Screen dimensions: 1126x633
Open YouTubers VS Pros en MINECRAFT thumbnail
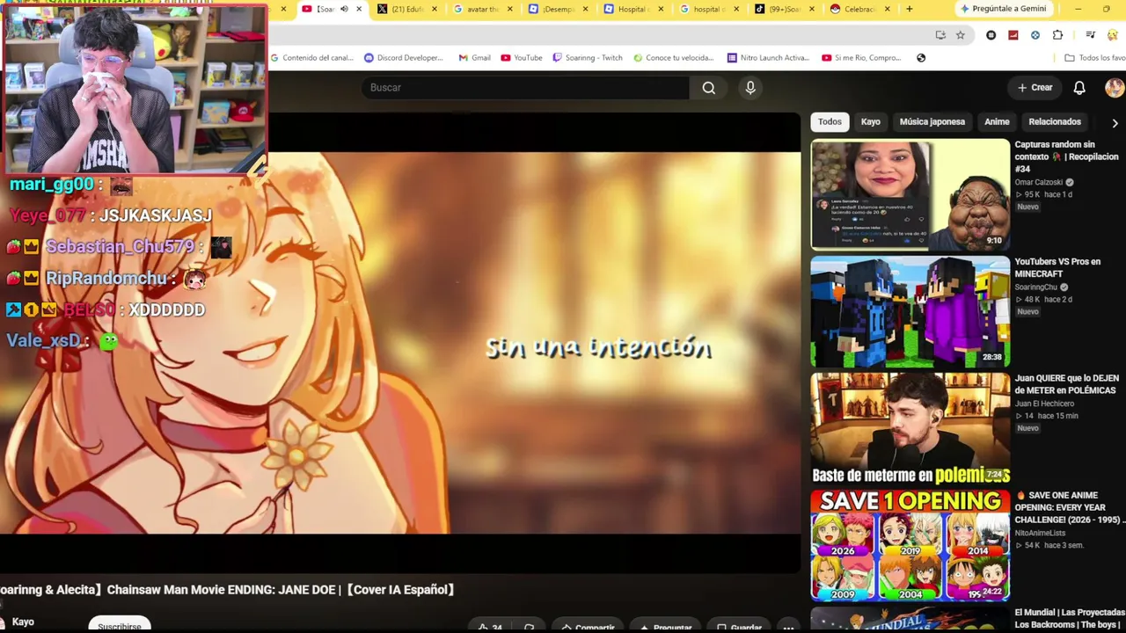(910, 311)
